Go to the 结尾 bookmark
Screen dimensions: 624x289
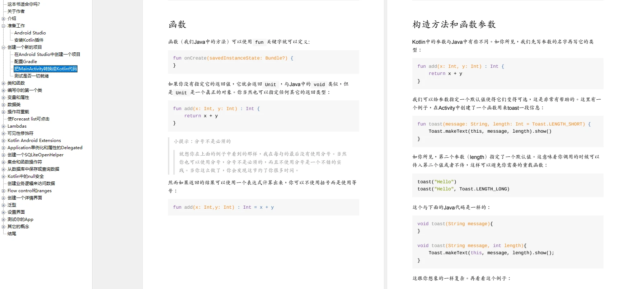[x=12, y=234]
